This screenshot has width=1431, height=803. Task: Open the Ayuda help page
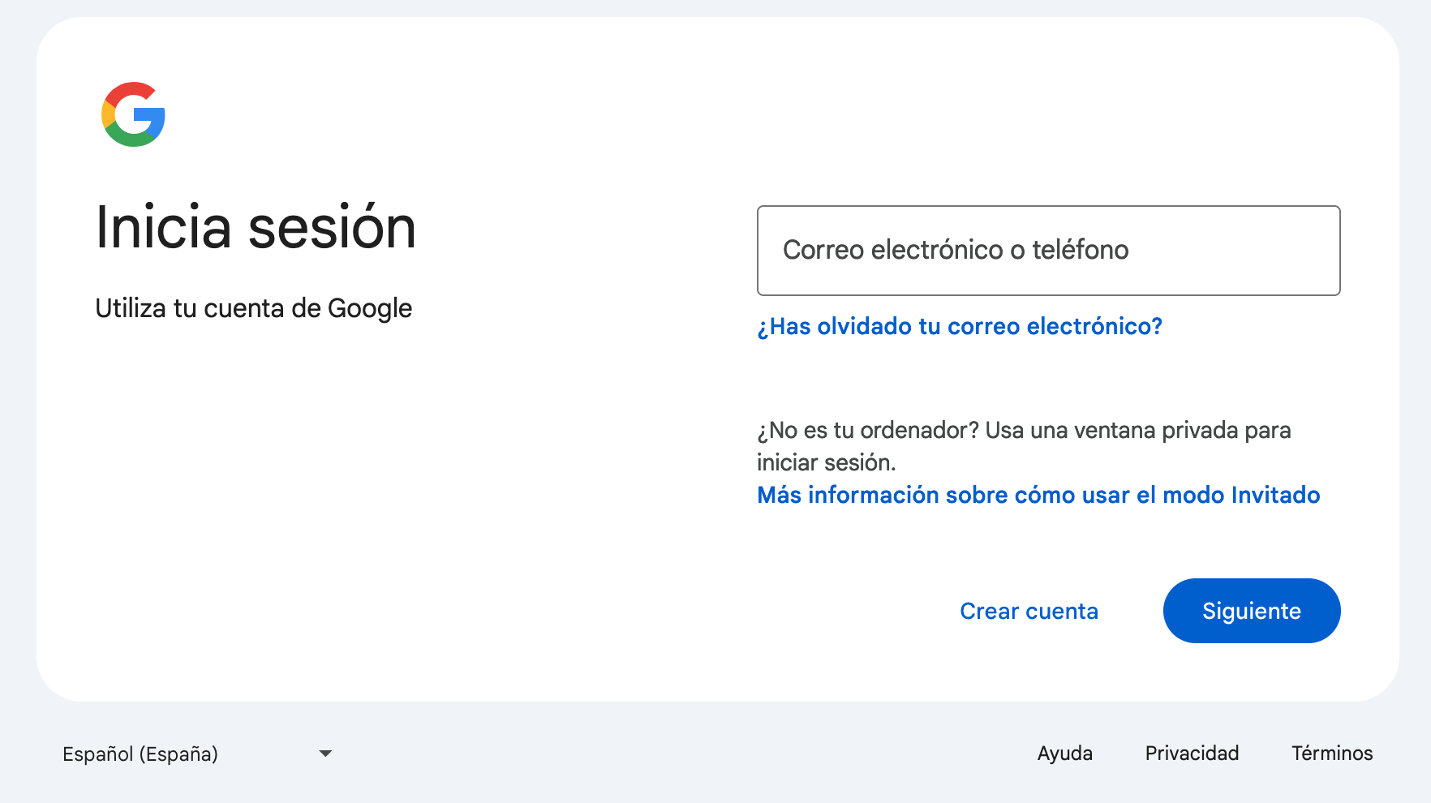point(1064,753)
